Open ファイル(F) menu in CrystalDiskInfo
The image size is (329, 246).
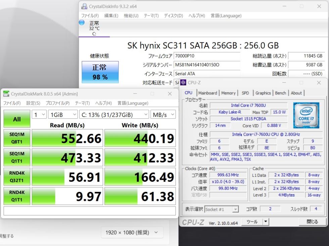coord(90,16)
